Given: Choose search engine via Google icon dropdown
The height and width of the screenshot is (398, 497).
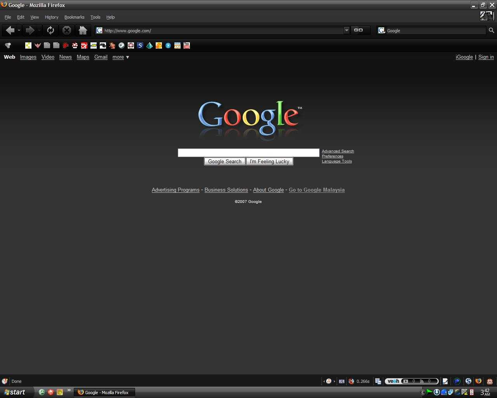Looking at the screenshot, I should coord(382,30).
